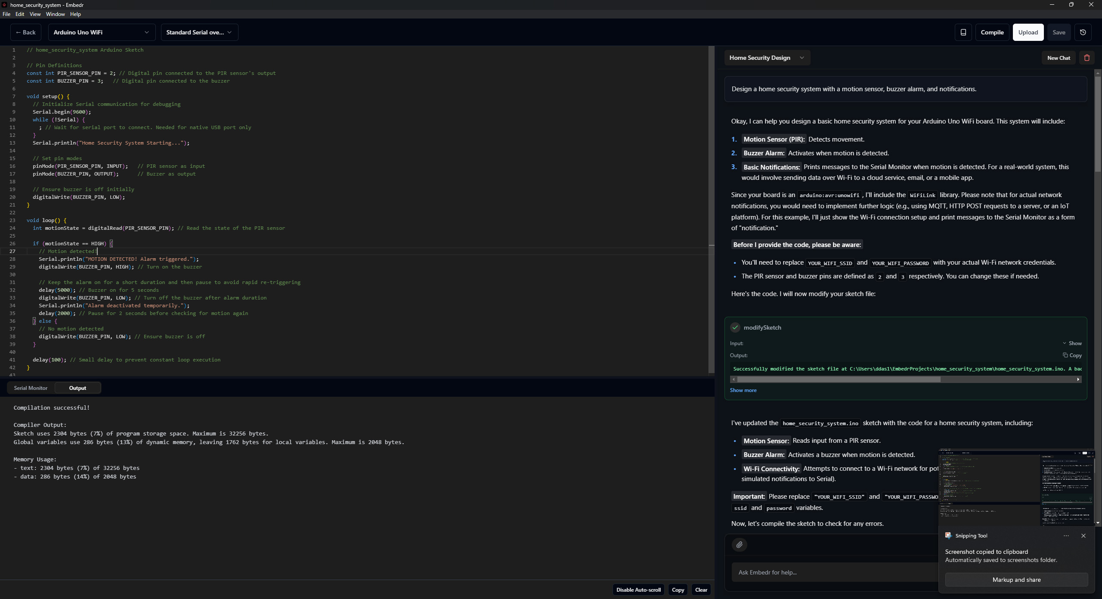Open the board manual book icon

tap(963, 32)
